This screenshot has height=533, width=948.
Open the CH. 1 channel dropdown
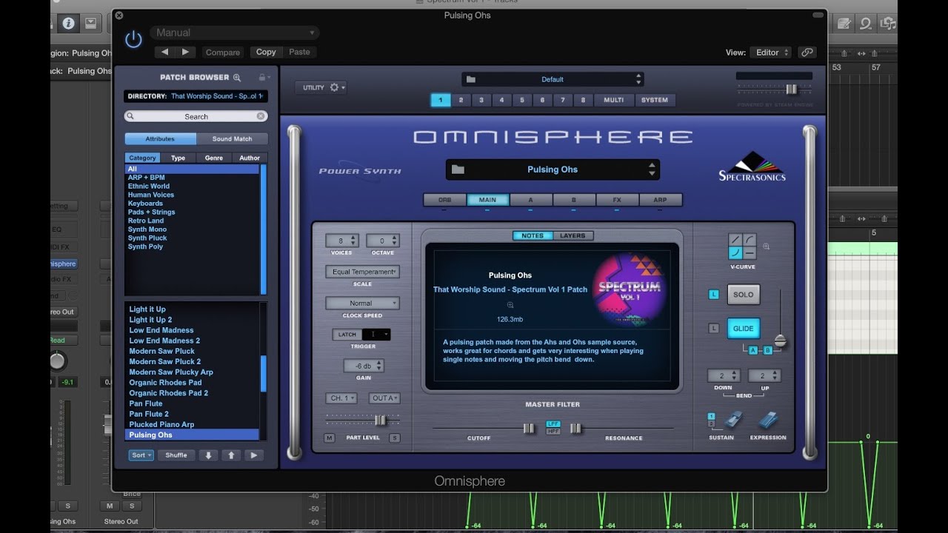[342, 398]
